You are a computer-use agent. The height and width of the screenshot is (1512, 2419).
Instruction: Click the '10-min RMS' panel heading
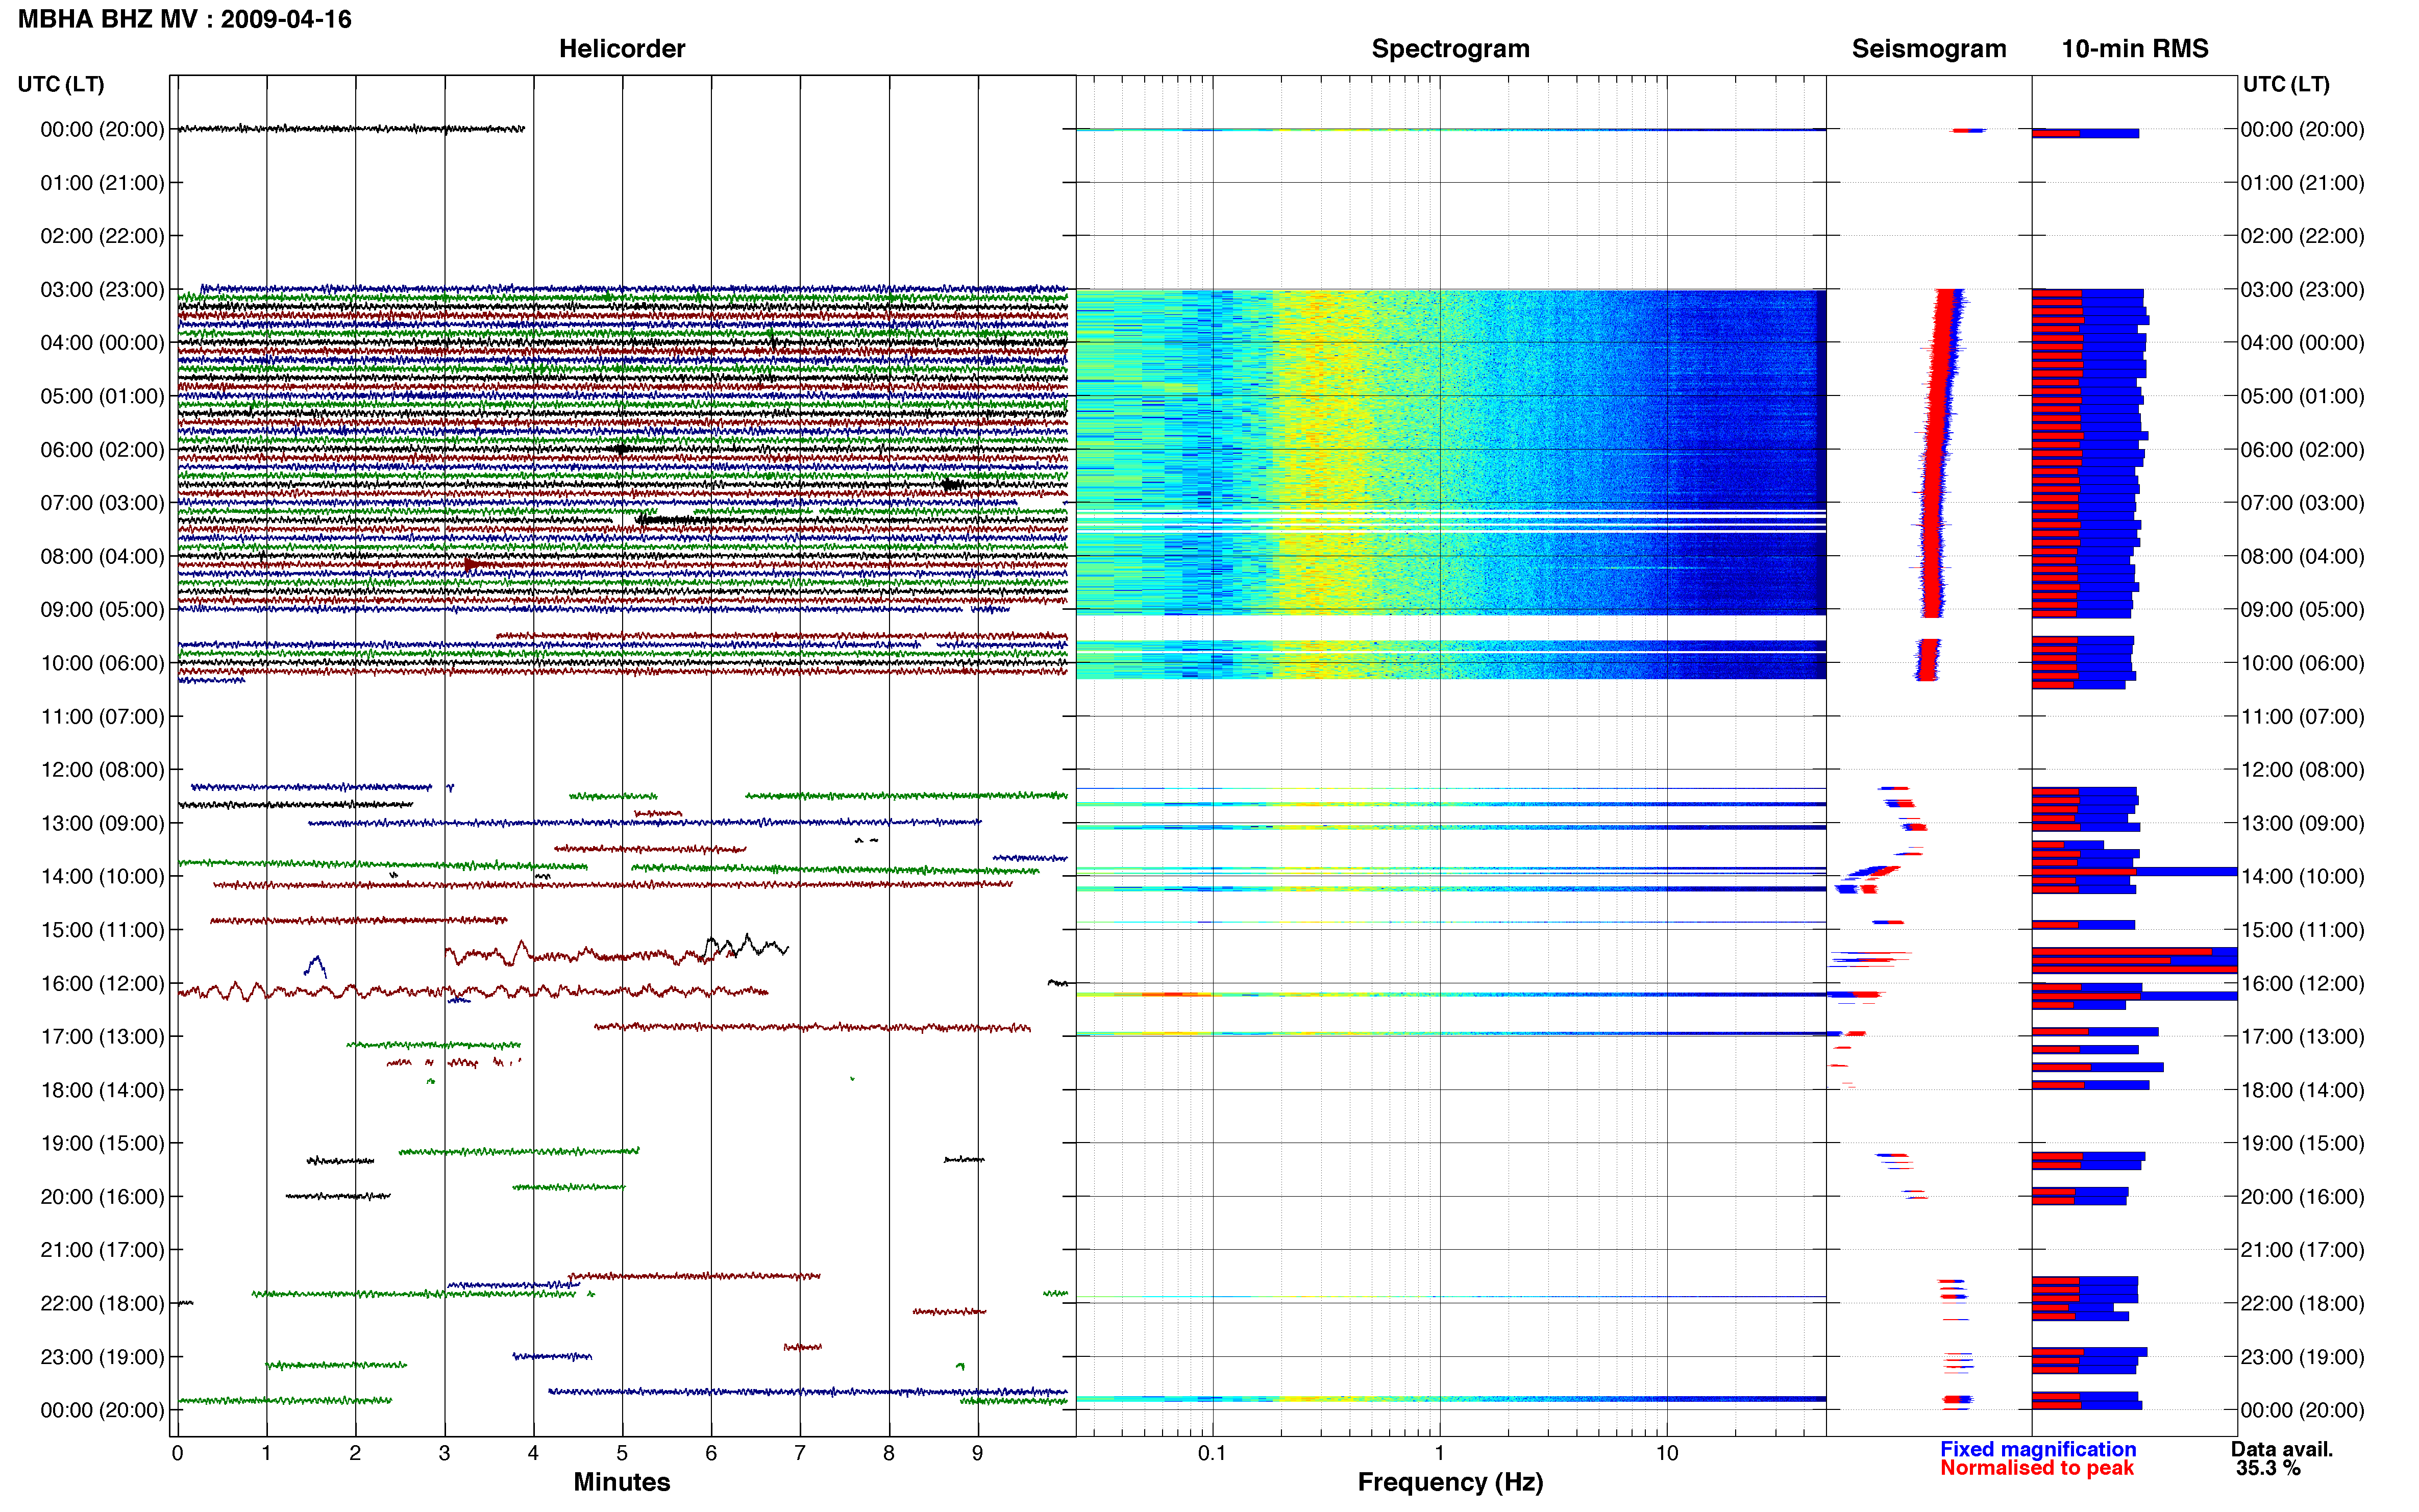2135,49
